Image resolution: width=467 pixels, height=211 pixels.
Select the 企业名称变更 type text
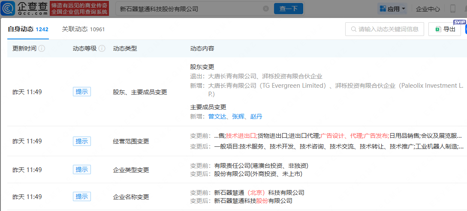point(131,197)
